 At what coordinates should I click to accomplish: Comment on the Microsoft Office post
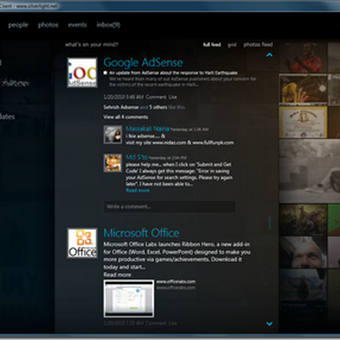(x=156, y=323)
